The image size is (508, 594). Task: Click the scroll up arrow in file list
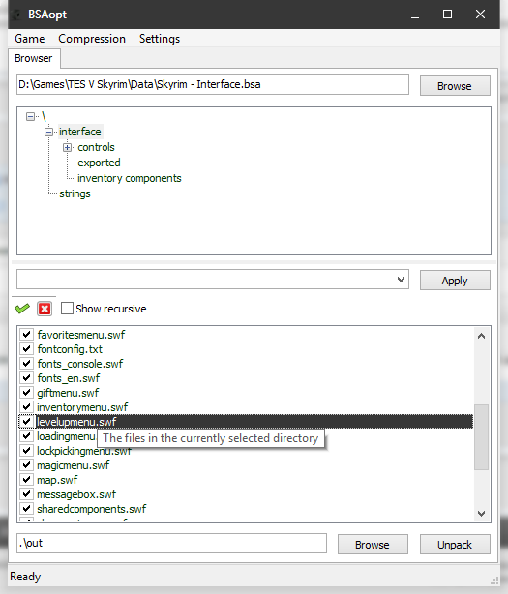coord(481,336)
